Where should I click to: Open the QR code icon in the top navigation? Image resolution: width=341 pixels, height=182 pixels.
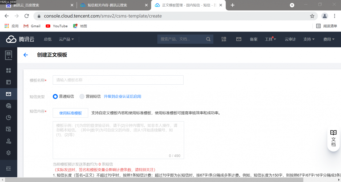pos(224,39)
